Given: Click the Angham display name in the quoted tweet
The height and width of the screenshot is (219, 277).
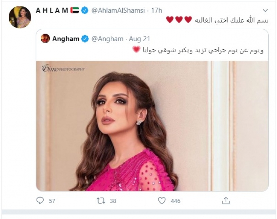Looking at the screenshot, I should (x=66, y=39).
